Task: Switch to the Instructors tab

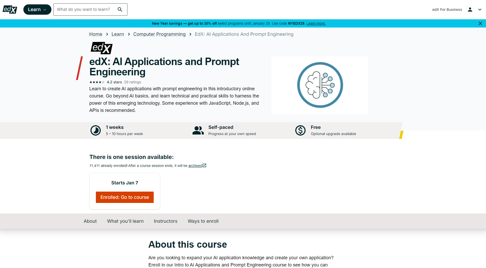Action: pyautogui.click(x=166, y=221)
